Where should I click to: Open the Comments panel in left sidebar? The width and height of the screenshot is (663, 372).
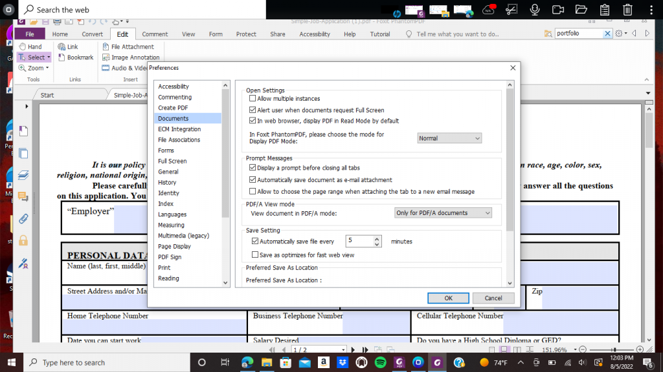click(x=23, y=196)
